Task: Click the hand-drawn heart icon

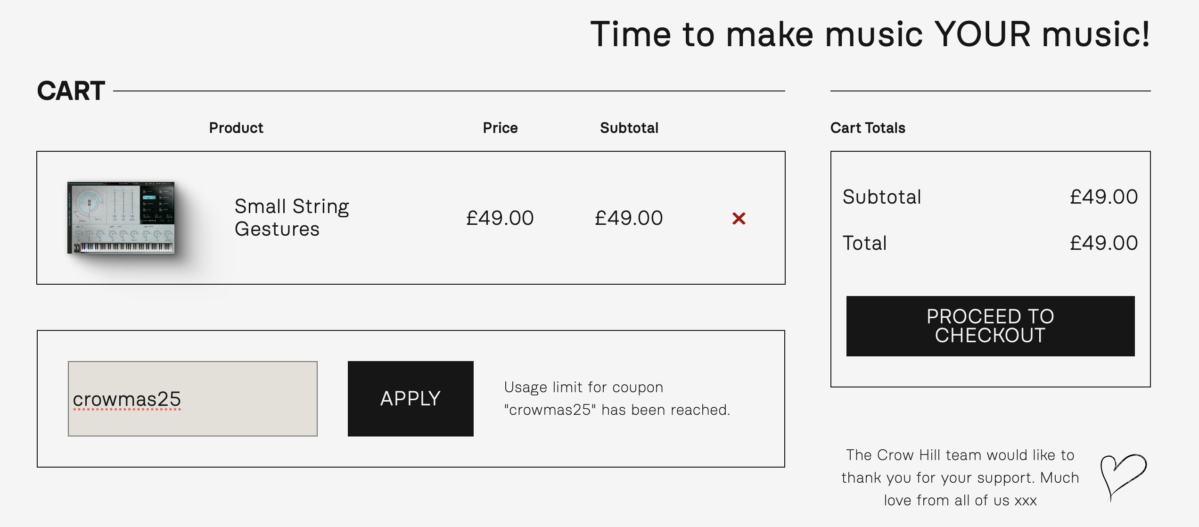Action: (1123, 476)
